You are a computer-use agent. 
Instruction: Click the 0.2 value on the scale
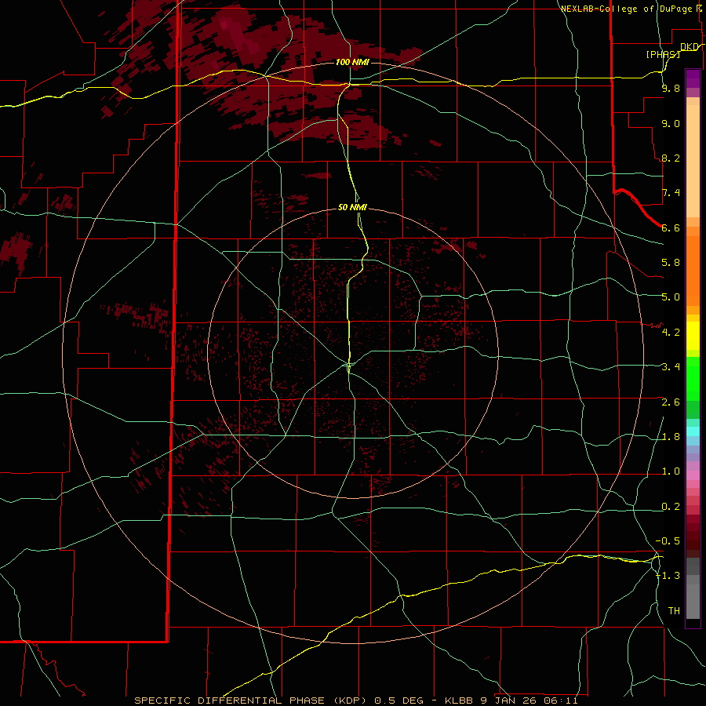(671, 506)
